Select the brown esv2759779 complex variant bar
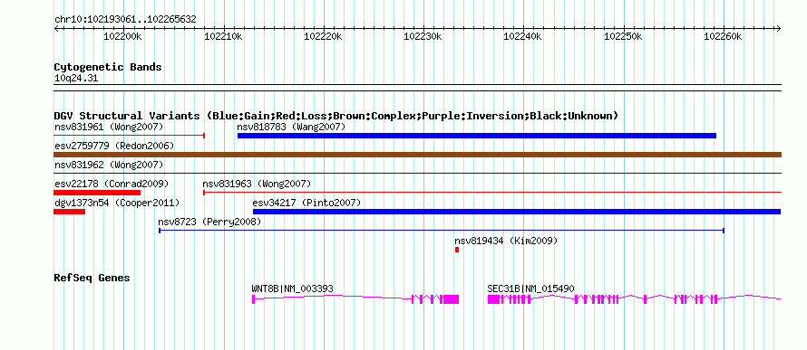 pos(417,155)
